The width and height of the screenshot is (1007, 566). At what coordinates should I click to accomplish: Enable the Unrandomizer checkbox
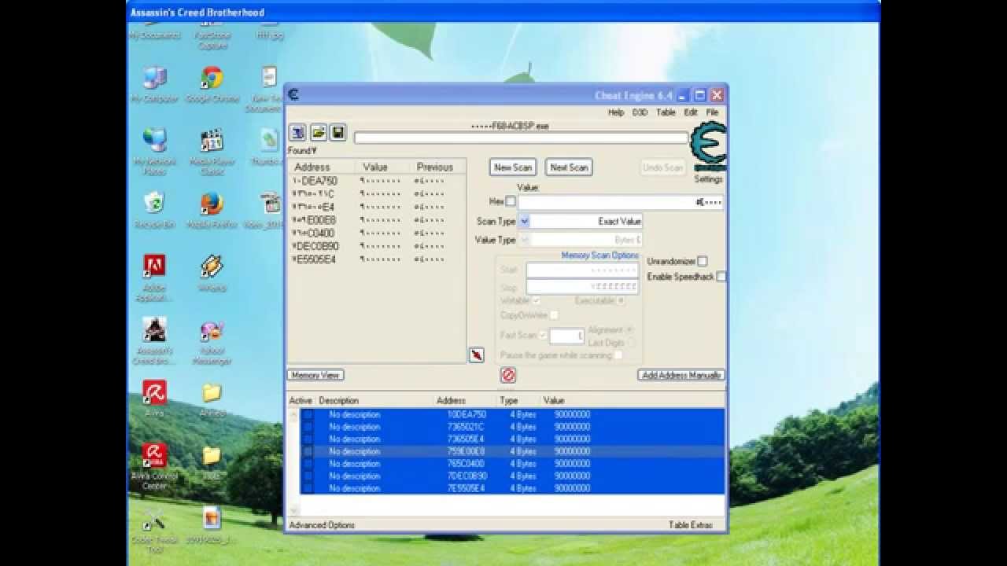pyautogui.click(x=703, y=261)
